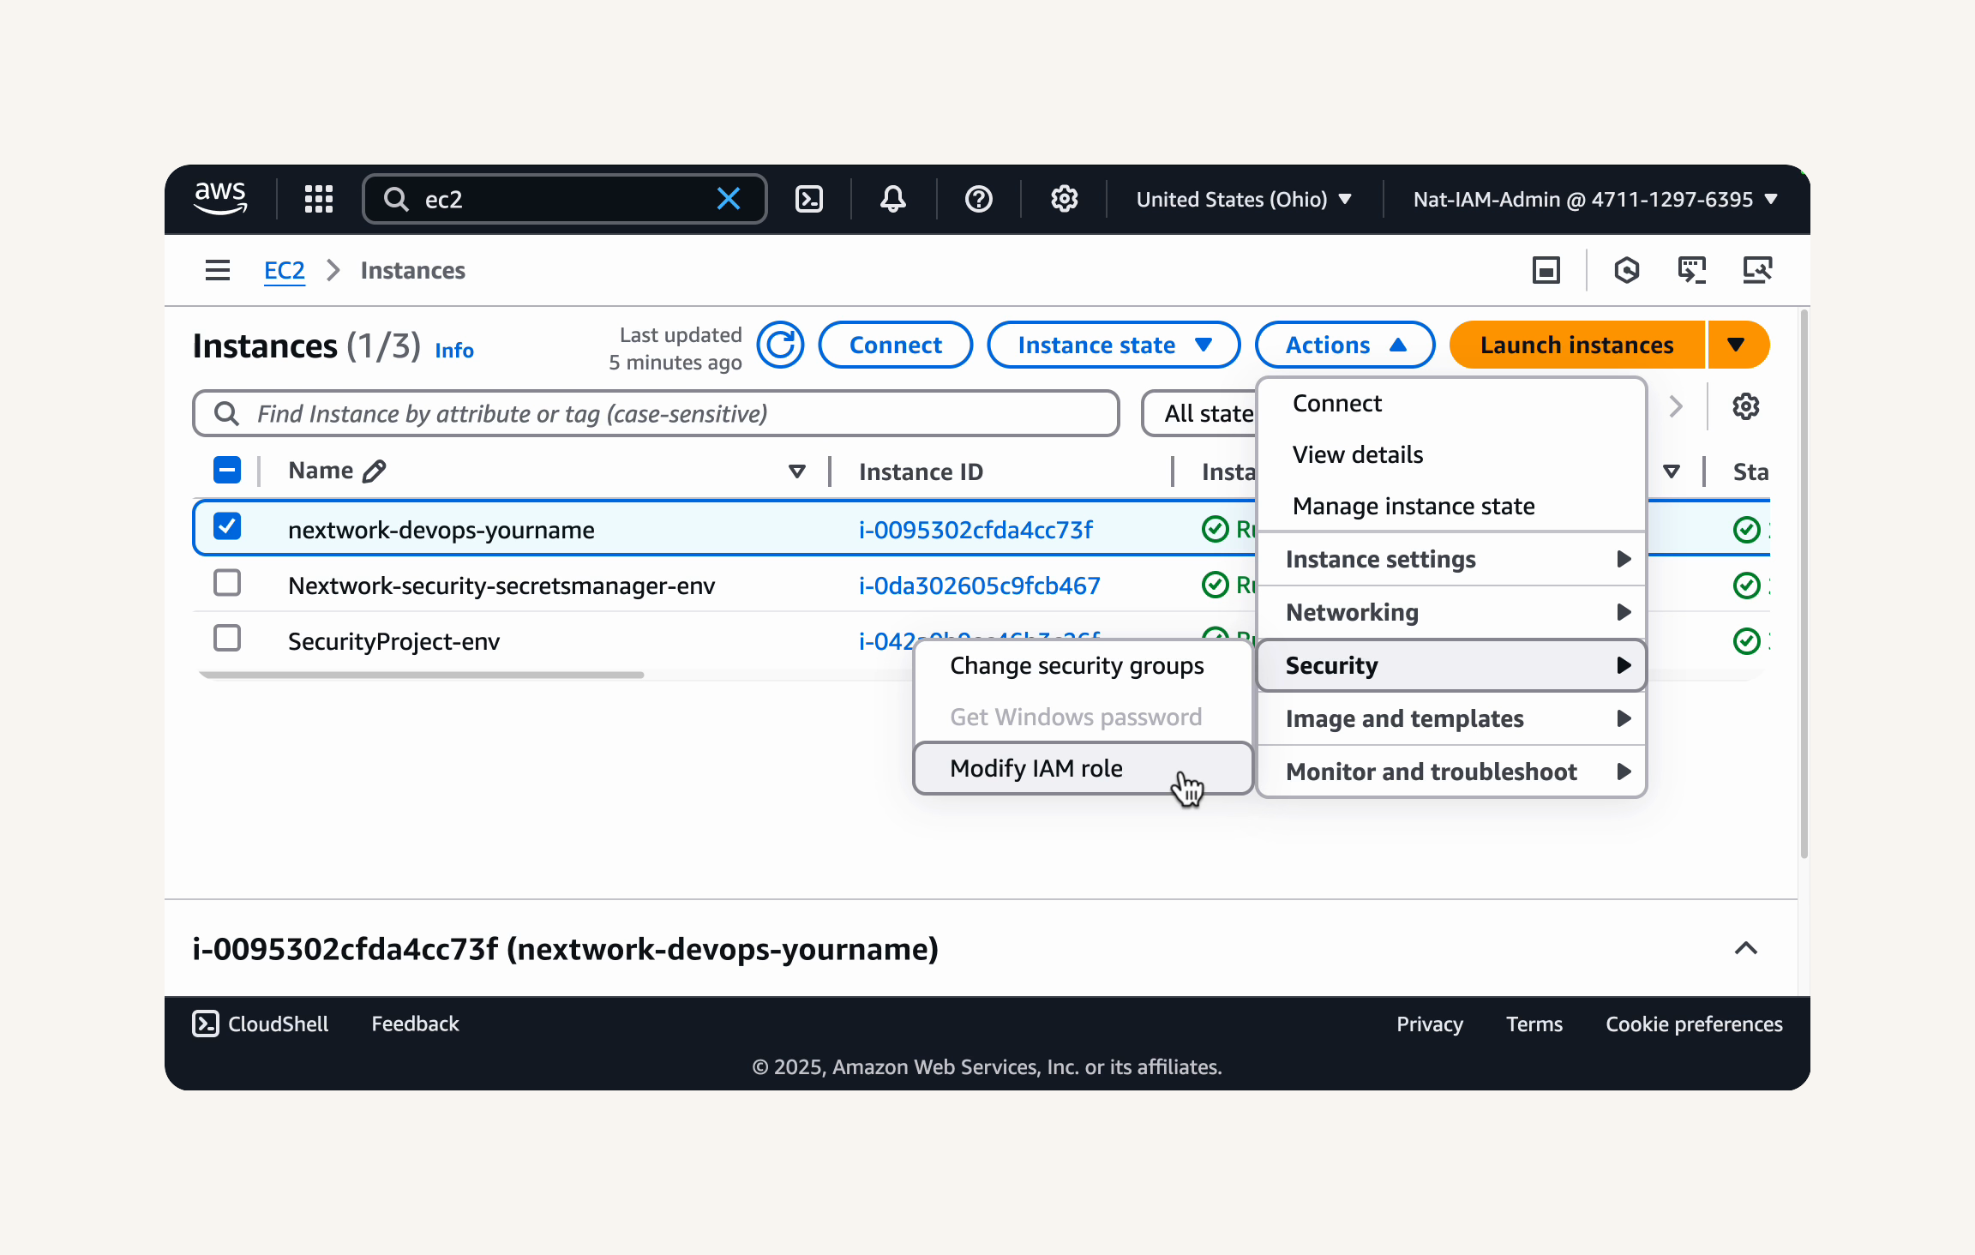1975x1255 pixels.
Task: Toggle the select-all header checkbox
Action: (x=227, y=470)
